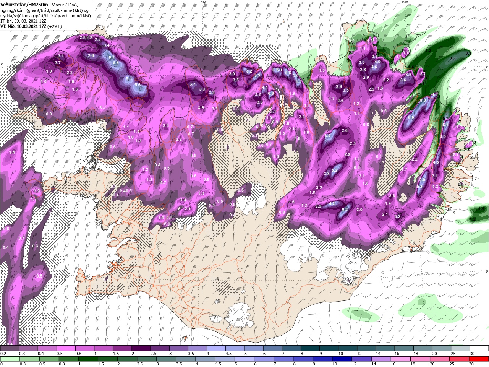Select upper legend swatch between 0.5 and 0.8

tap(66, 348)
